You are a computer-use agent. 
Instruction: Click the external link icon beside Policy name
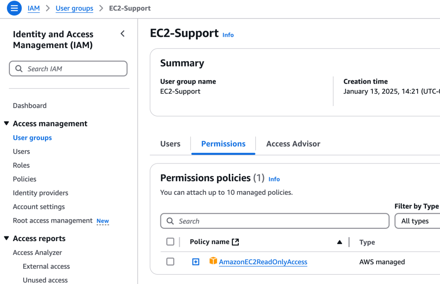[x=235, y=242]
